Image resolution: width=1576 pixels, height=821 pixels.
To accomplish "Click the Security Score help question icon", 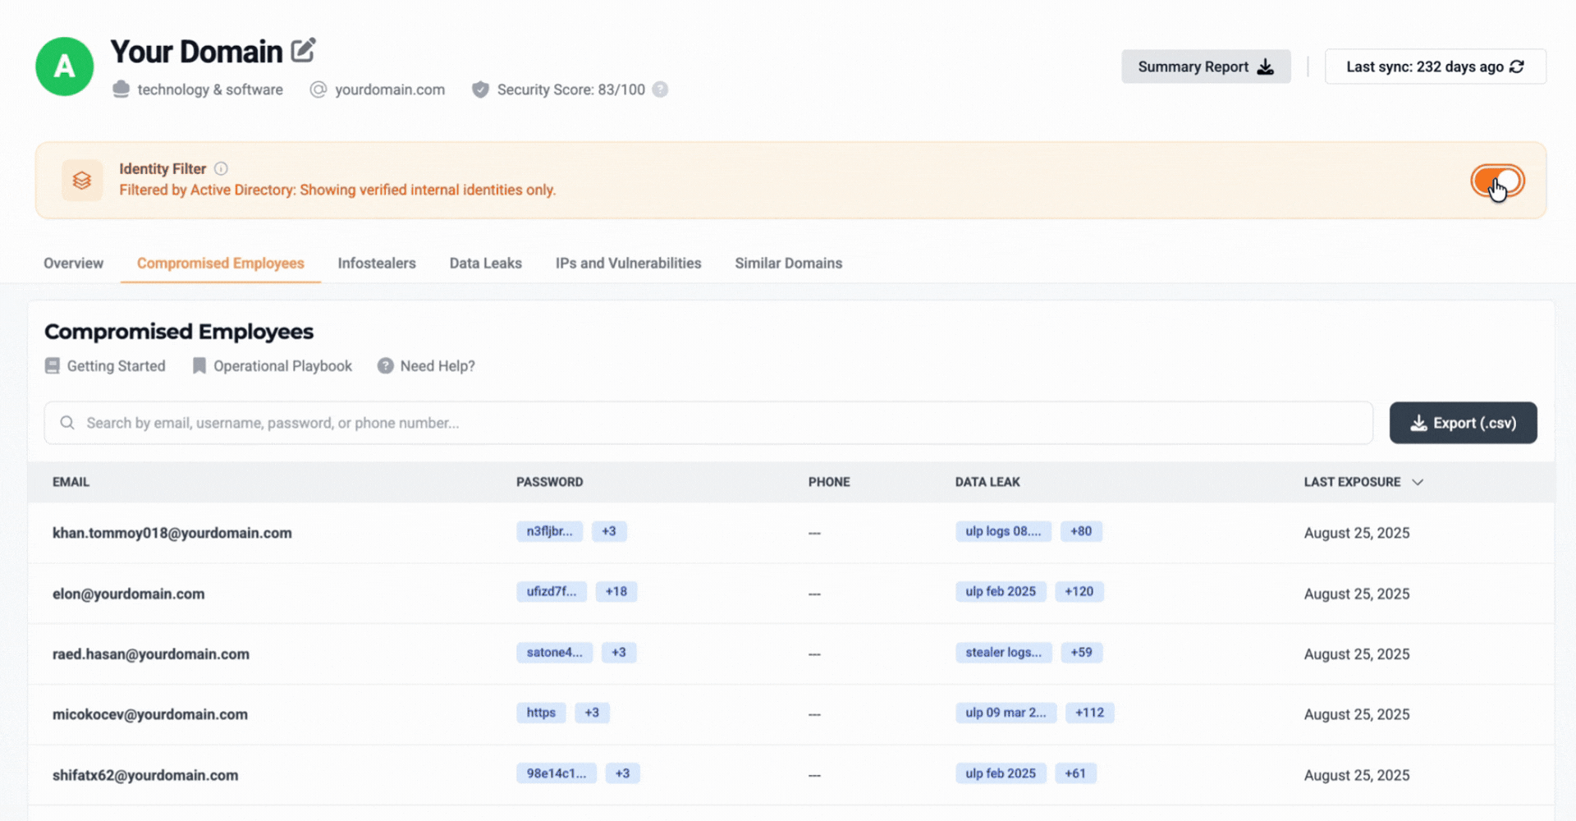I will [660, 89].
